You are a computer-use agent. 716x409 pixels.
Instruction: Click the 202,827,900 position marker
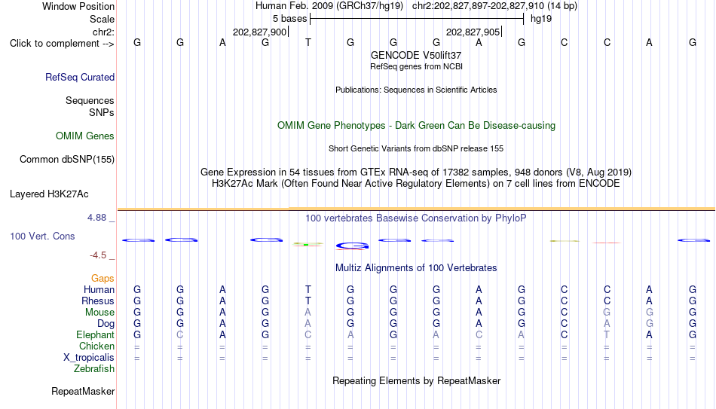point(259,32)
